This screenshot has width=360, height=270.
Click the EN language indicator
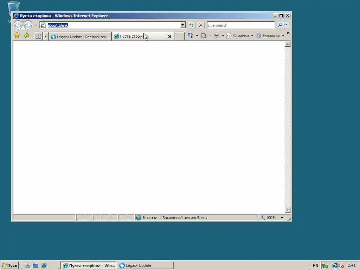click(315, 266)
